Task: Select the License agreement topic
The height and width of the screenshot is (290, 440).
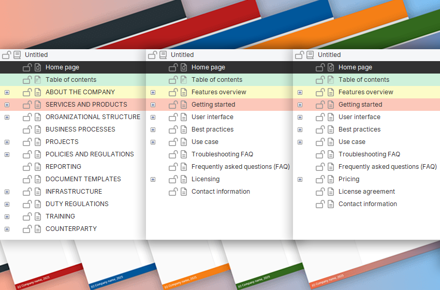Action: [366, 192]
